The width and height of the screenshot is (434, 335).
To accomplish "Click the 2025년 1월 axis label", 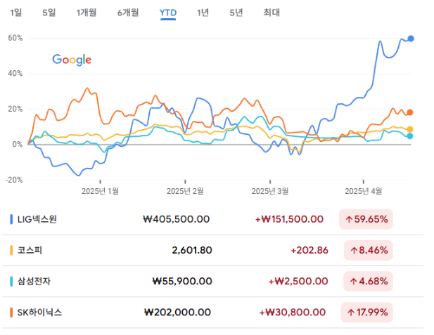I will (100, 191).
